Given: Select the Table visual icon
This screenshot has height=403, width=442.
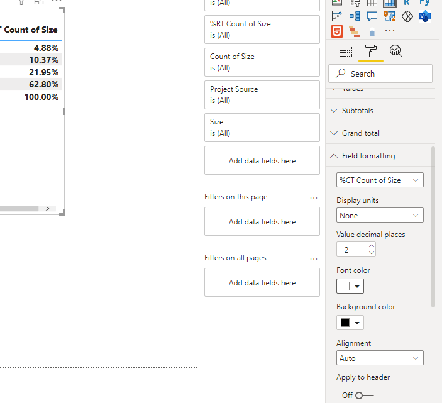Looking at the screenshot, I should pos(372,3).
